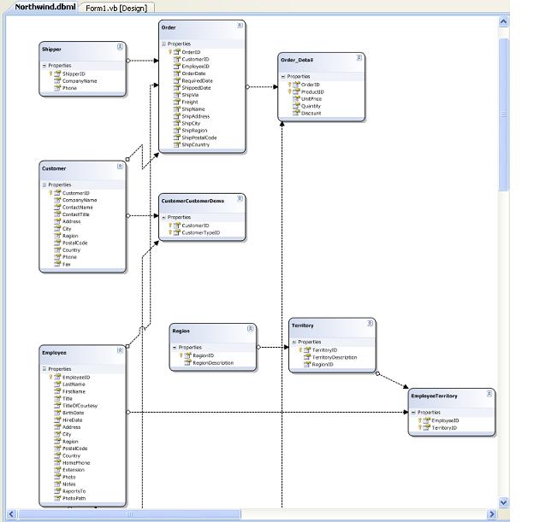The width and height of the screenshot is (534, 522).
Task: Select the ShipAddress property text
Action: coord(196,116)
